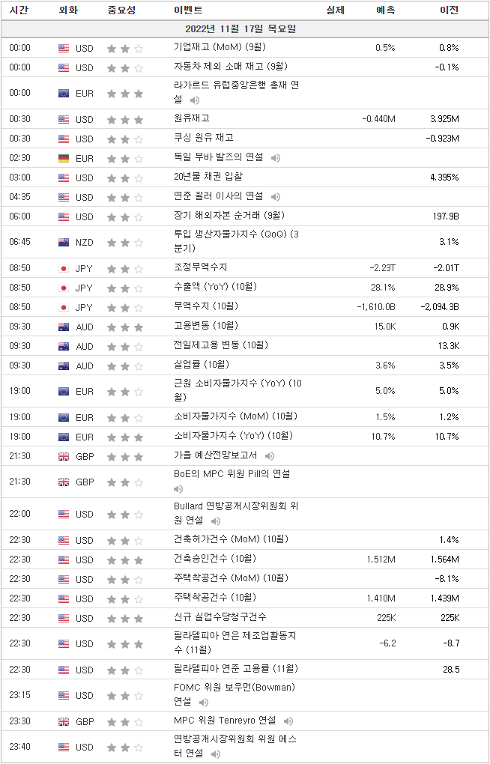This screenshot has width=490, height=764.
Task: Click speaker icon beside 가을 예산전망보고서
Action: (270, 456)
